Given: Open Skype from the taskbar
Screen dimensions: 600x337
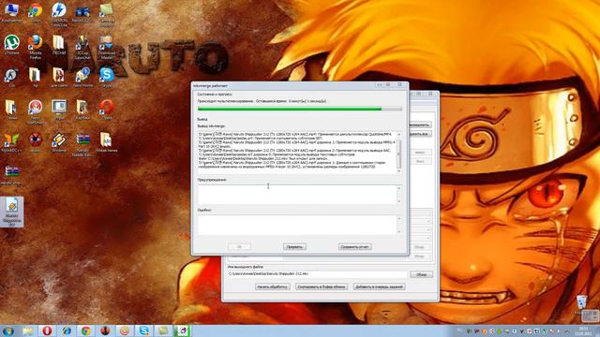Looking at the screenshot, I should click(143, 330).
